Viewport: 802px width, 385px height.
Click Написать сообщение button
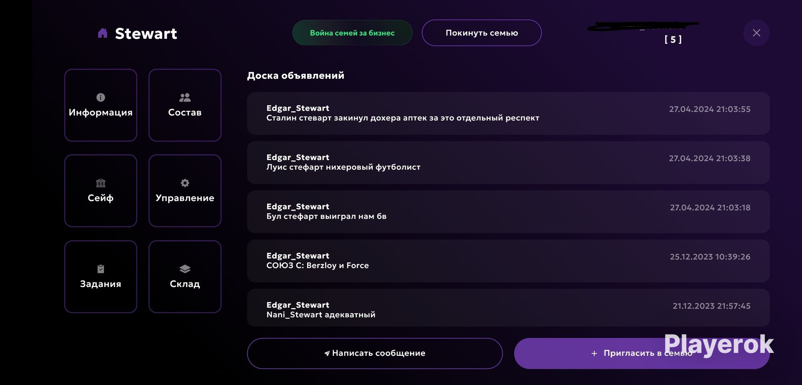tap(375, 353)
